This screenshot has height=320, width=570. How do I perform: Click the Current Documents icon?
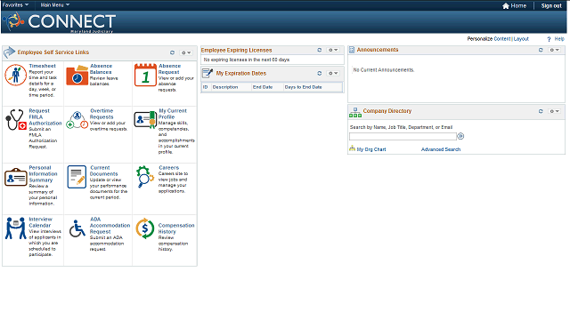pyautogui.click(x=77, y=177)
